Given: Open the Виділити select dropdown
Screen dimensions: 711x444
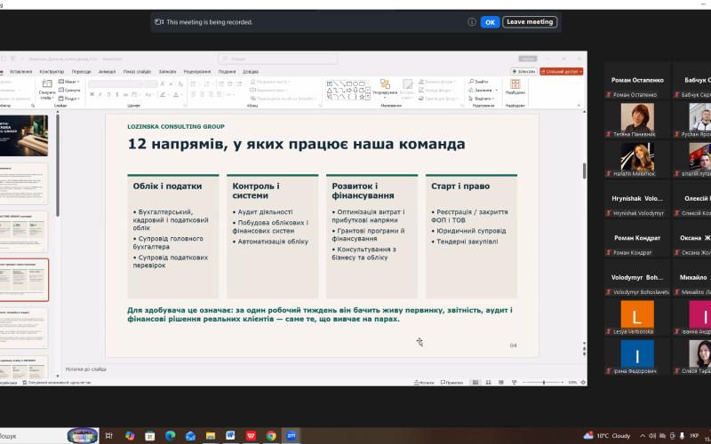Looking at the screenshot, I should point(482,99).
